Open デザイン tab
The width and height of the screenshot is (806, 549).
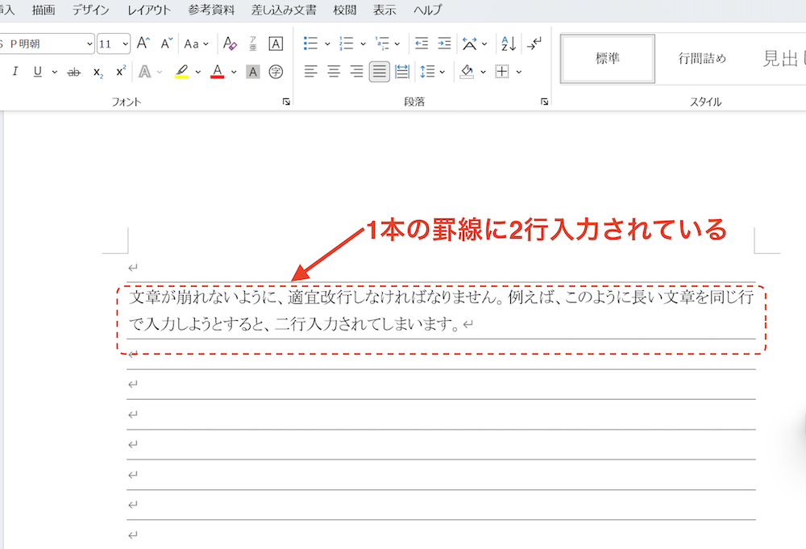(90, 10)
